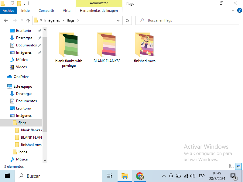Open pinned Imágenes in Quick access

click(x=24, y=52)
